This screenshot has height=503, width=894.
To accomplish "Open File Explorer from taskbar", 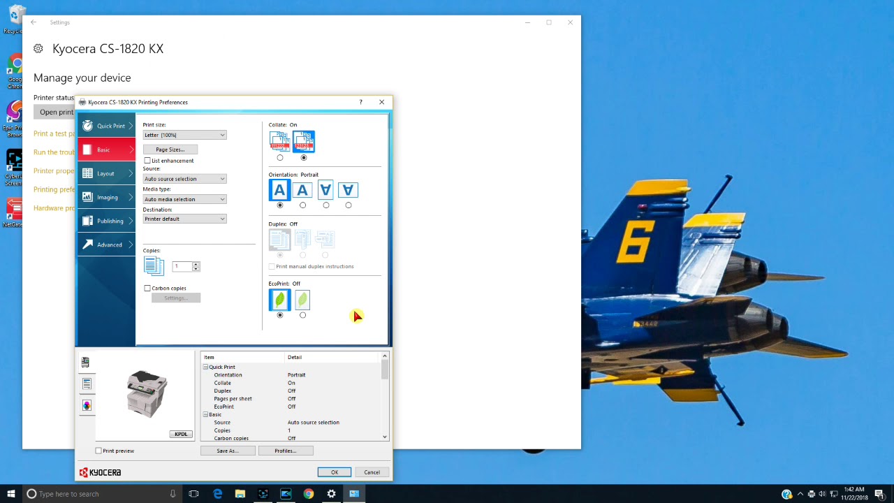I will [x=240, y=494].
